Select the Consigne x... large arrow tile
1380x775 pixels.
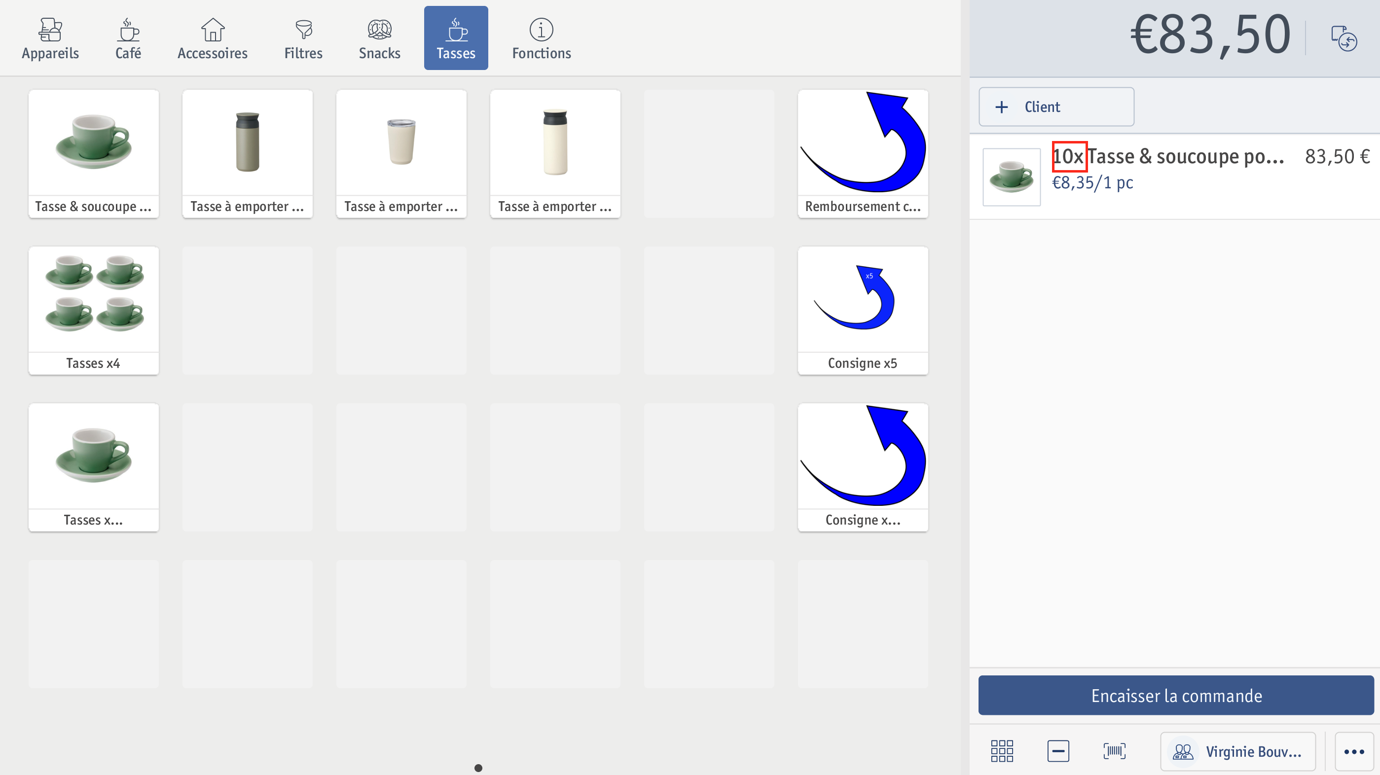coord(863,467)
